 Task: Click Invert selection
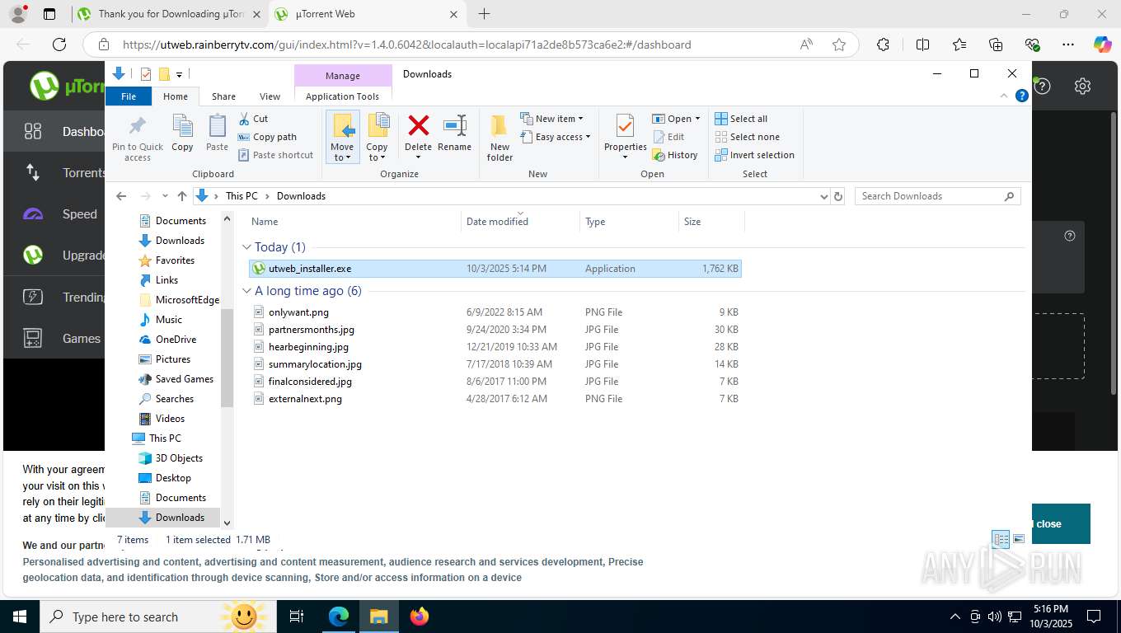754,155
